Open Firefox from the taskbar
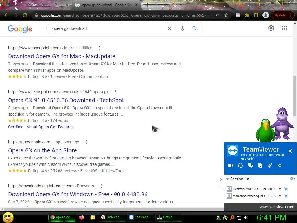This screenshot has height=223, width=297. pos(82,217)
